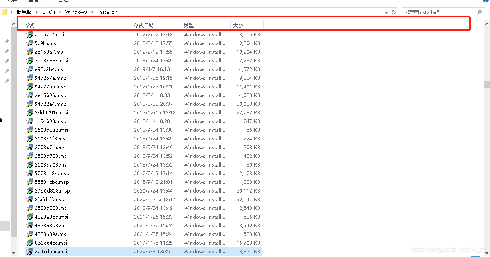
Task: Sort by 修改日期 column header
Action: (x=144, y=25)
